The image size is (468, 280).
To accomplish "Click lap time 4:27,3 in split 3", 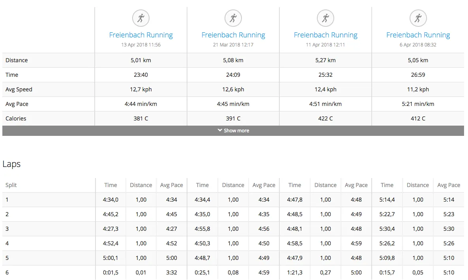I will tap(110, 229).
